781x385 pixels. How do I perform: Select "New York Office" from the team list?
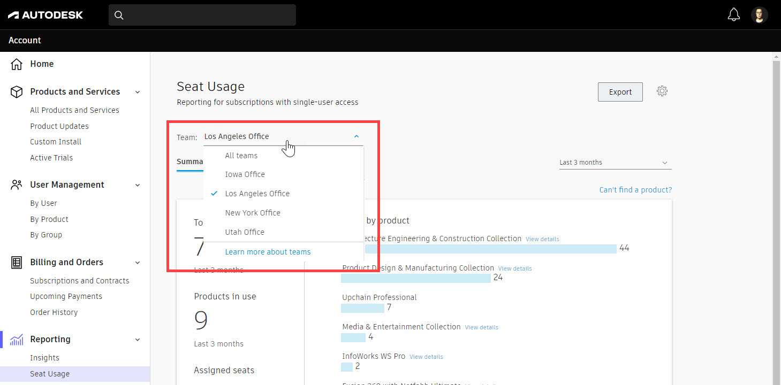pyautogui.click(x=252, y=212)
